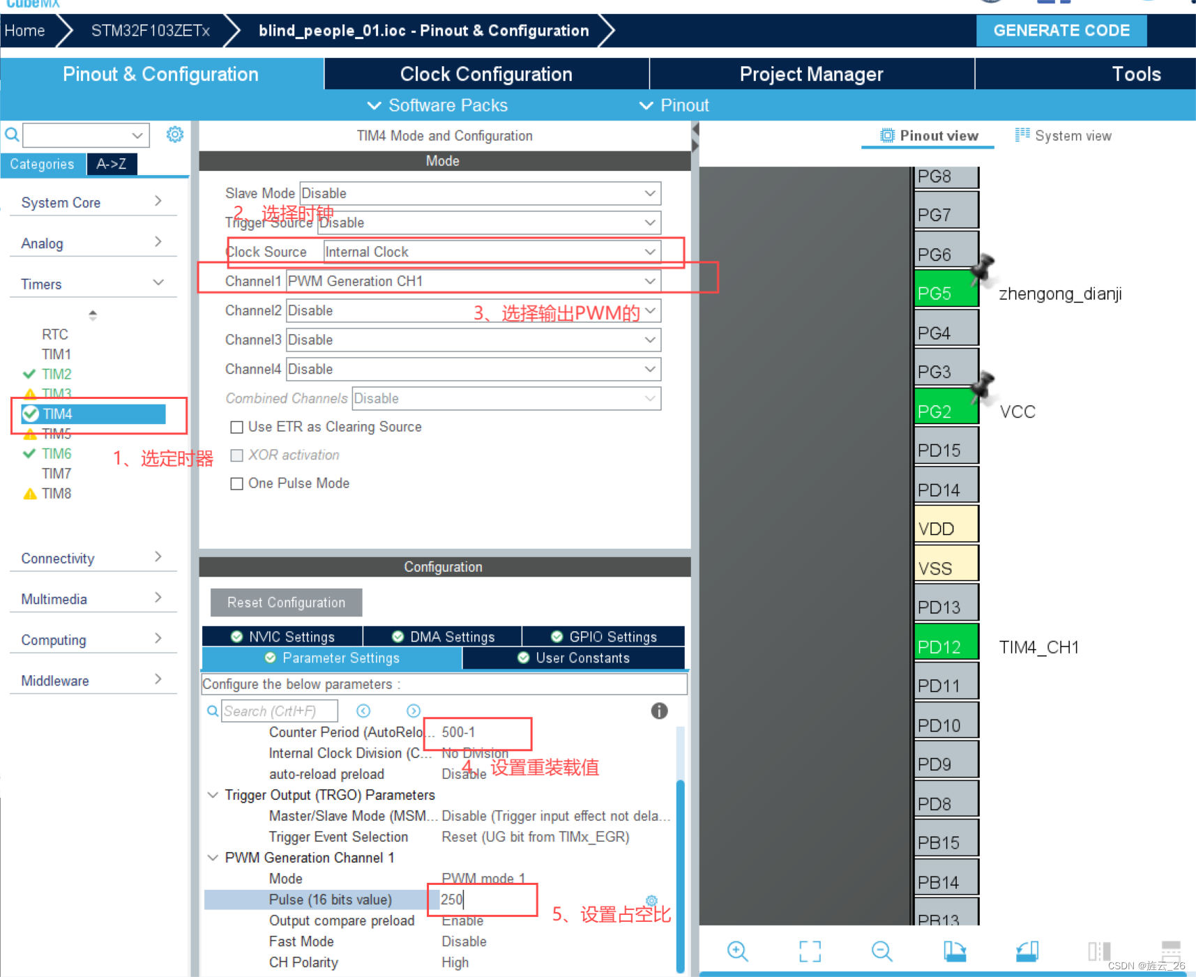Viewport: 1196px width, 977px height.
Task: Open the Slave Mode dropdown
Action: (480, 193)
